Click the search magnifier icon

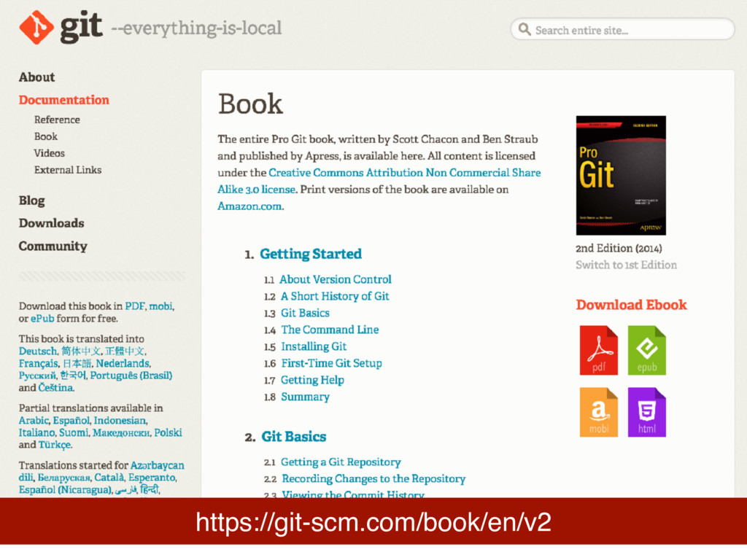525,29
